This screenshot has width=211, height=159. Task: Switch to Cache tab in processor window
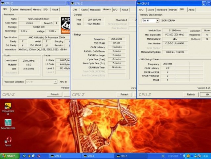click(15, 10)
